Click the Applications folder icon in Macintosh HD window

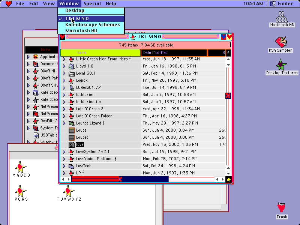point(36,57)
